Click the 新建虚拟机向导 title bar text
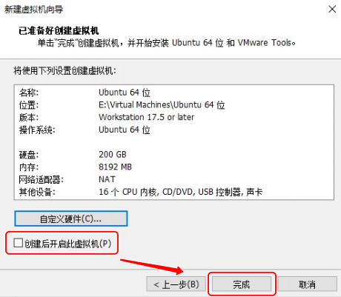This screenshot has height=297, width=341. coord(34,10)
